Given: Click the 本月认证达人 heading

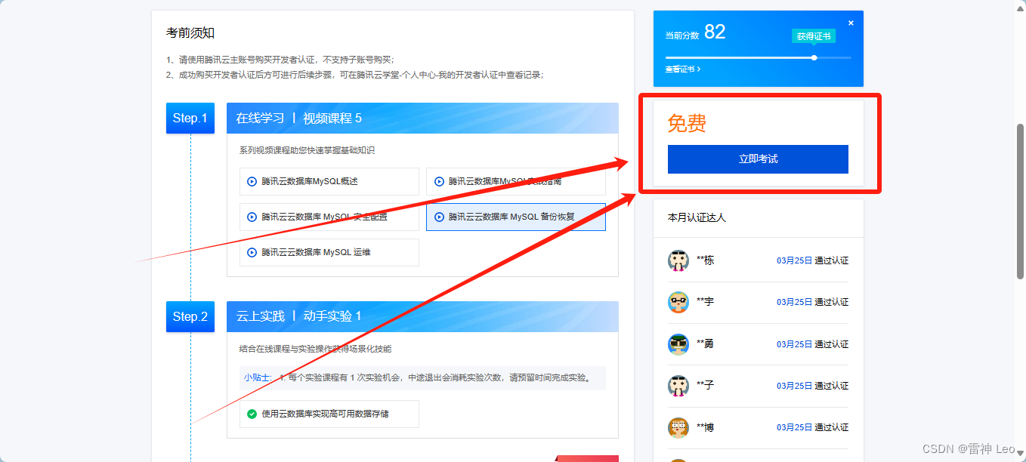Looking at the screenshot, I should point(697,217).
